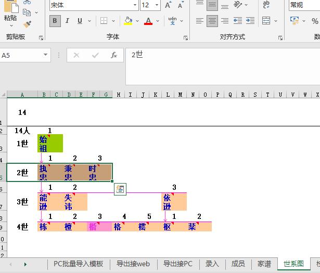The height and width of the screenshot is (273, 320).
Task: Click the Format Painter brush icon
Action: click(28, 24)
